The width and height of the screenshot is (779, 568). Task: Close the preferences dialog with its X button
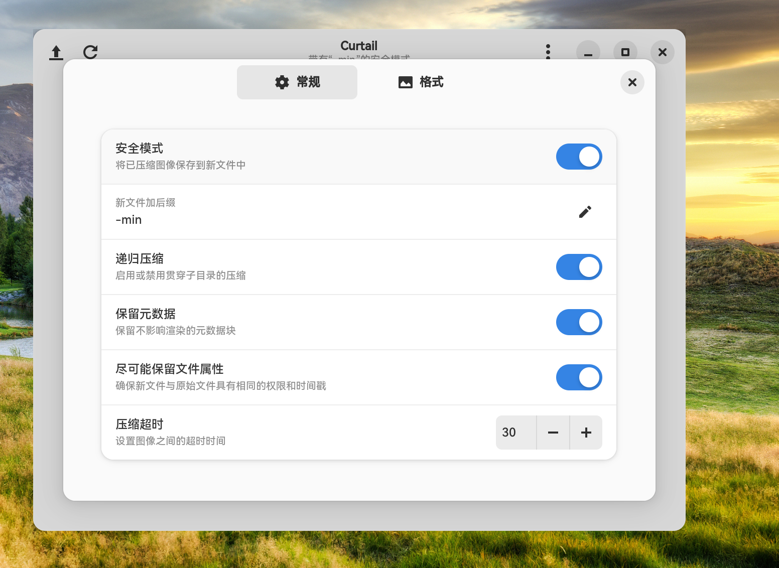(632, 82)
